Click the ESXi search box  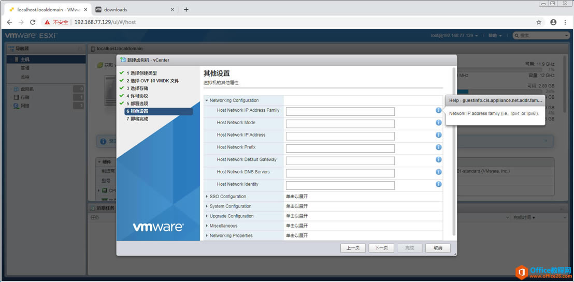[x=541, y=36]
